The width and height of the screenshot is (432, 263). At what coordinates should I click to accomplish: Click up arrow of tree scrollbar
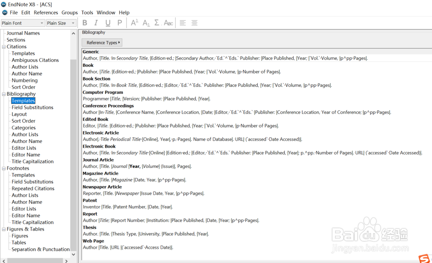73,33
